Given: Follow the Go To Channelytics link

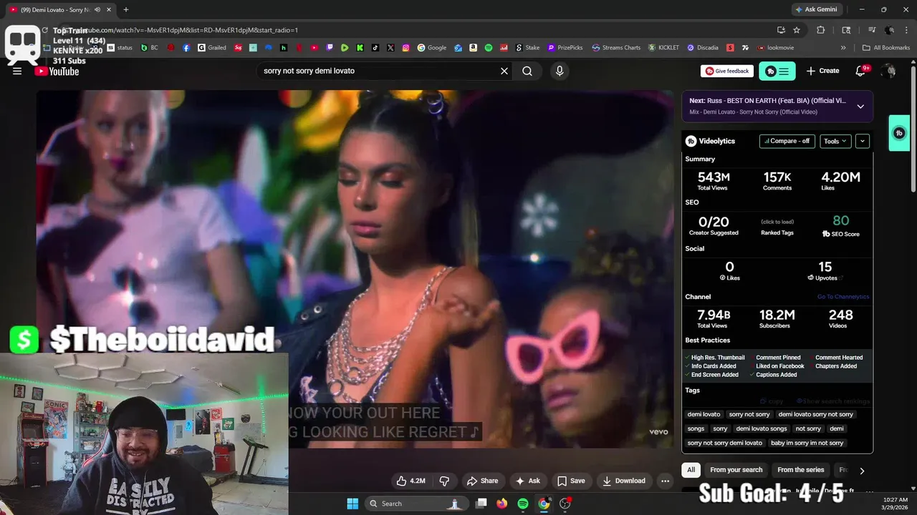Looking at the screenshot, I should point(843,297).
